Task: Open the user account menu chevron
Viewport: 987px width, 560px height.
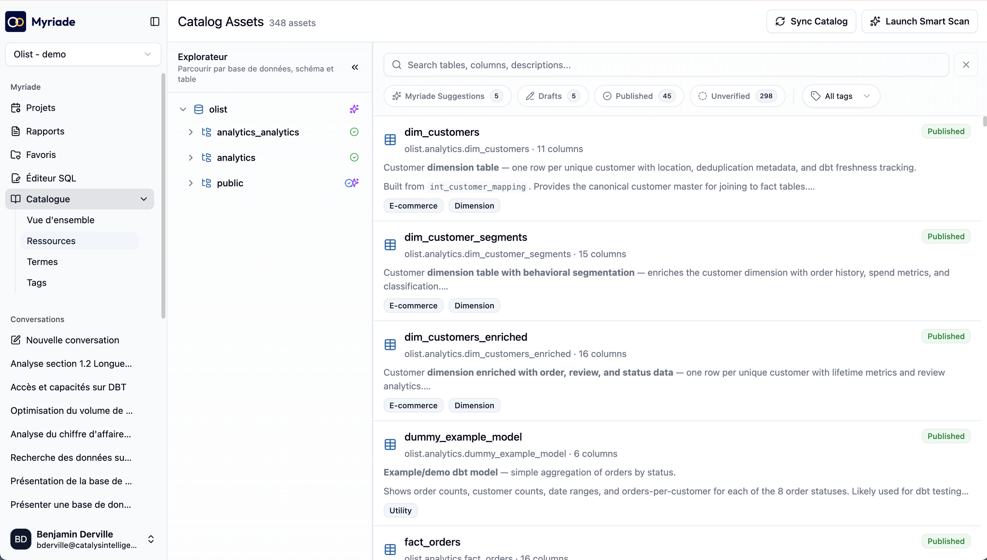Action: (x=151, y=539)
